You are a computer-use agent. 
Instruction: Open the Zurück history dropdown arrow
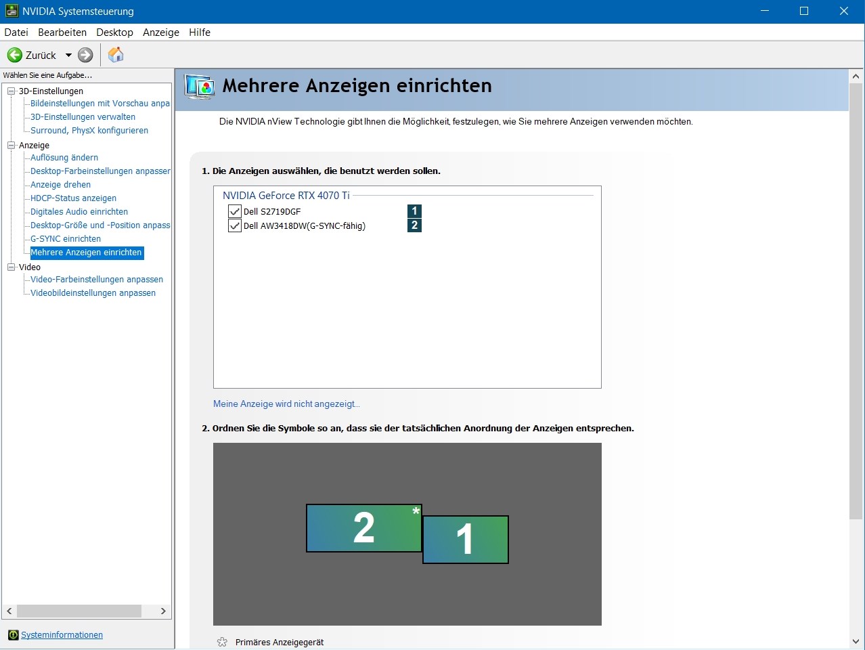(68, 56)
